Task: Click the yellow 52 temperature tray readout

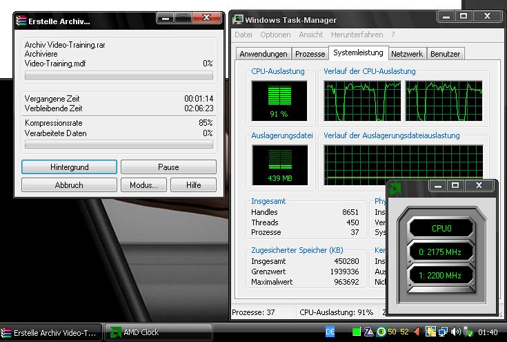Action: 404,332
